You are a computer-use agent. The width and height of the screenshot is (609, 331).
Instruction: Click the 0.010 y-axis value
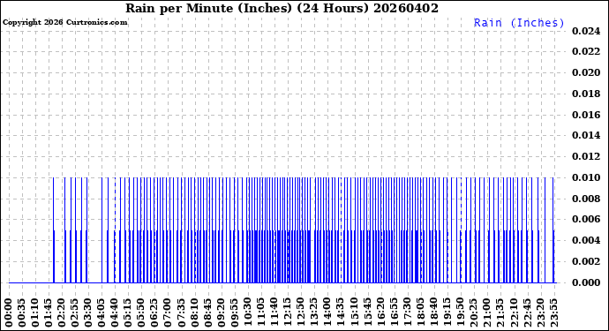[x=586, y=178]
